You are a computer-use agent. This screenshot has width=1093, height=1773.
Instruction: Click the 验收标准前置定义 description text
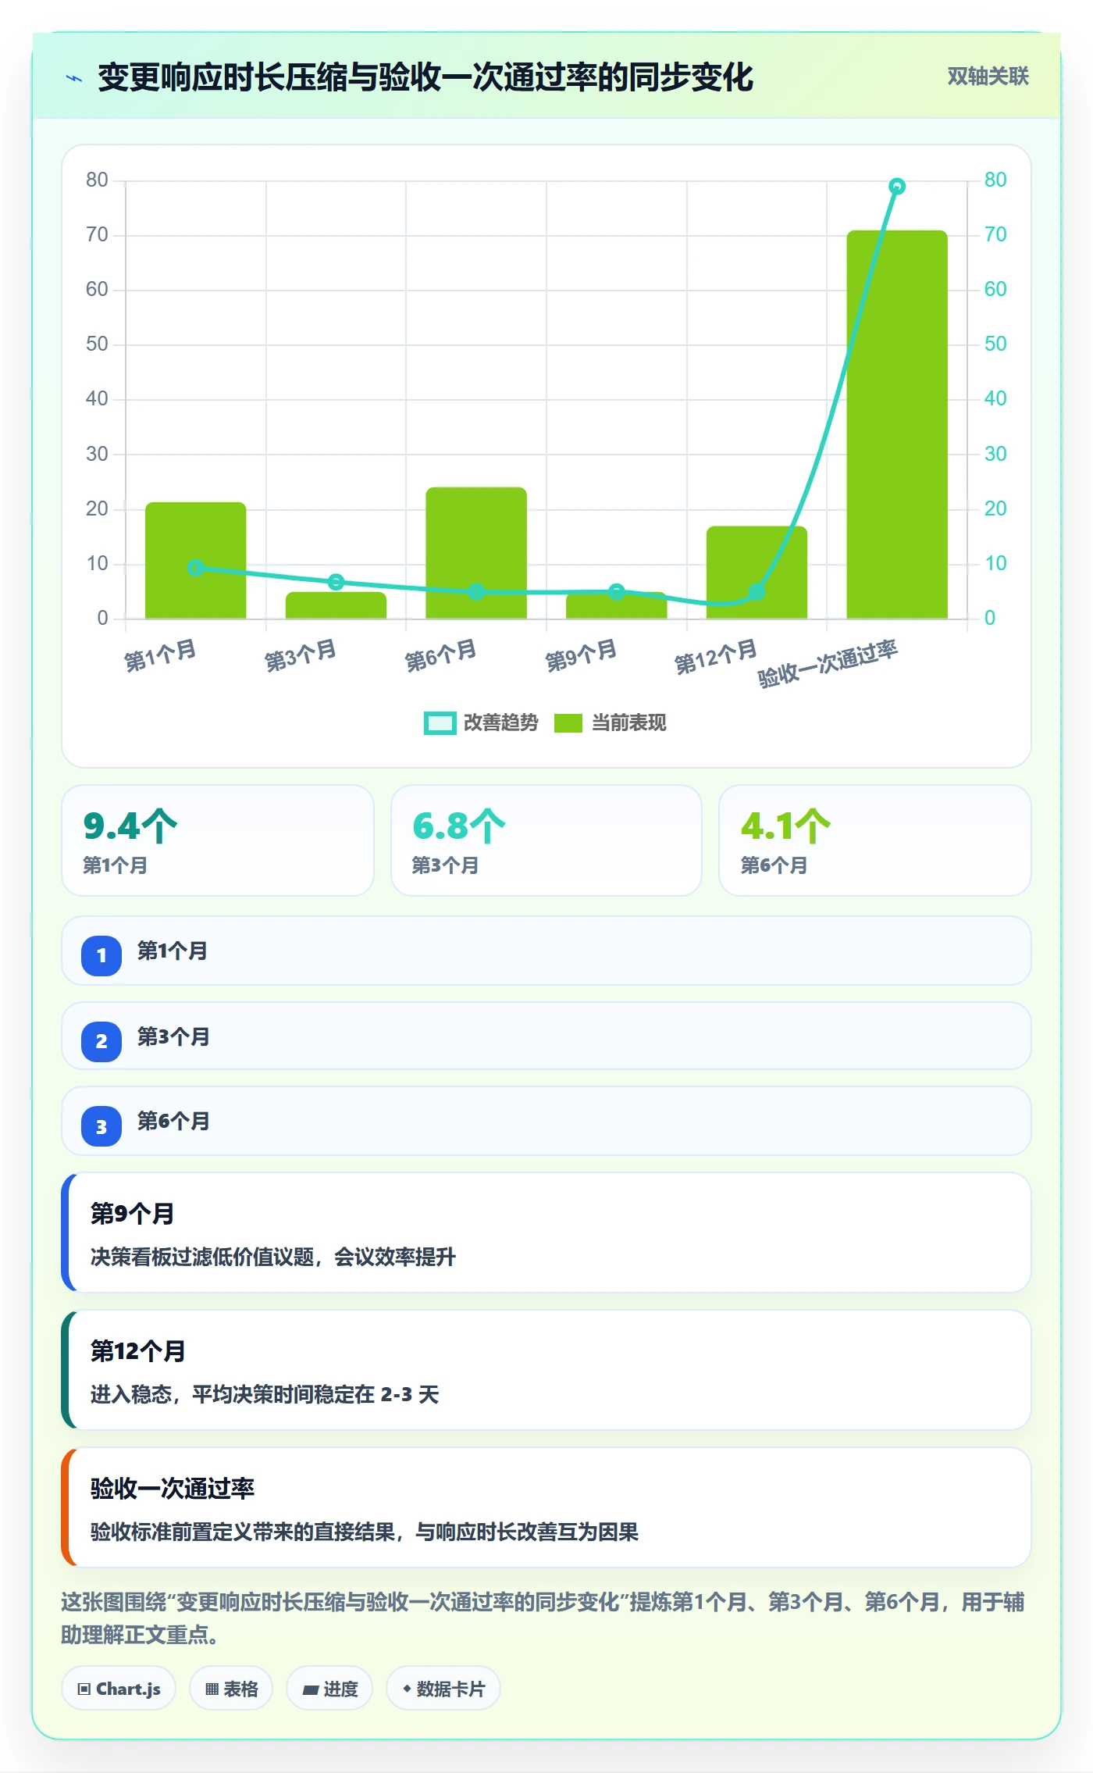[x=365, y=1532]
